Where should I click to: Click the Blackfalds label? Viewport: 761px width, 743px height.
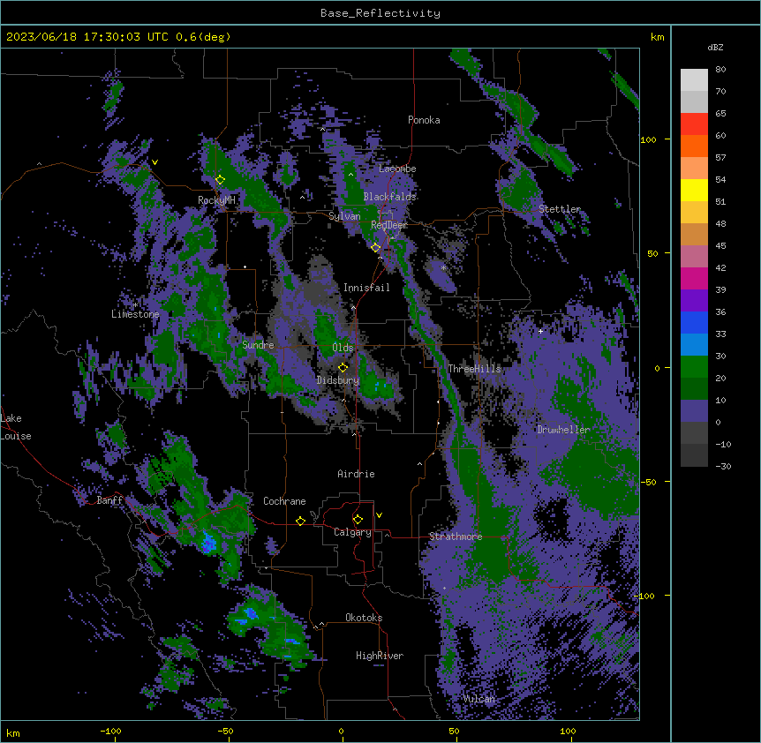point(389,197)
